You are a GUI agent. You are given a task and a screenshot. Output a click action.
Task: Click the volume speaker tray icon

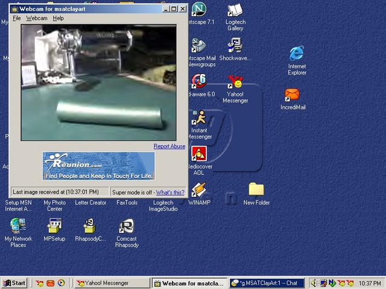(314, 284)
